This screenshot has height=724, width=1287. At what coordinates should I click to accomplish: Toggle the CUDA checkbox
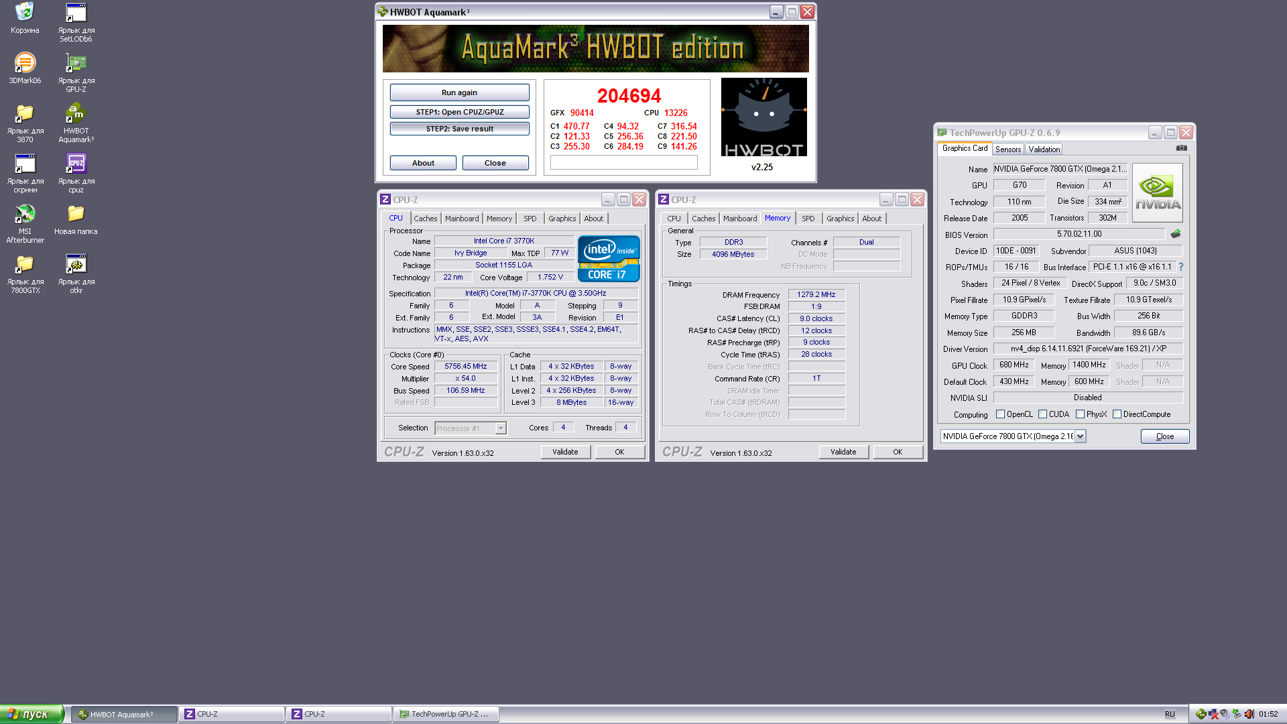coord(1042,414)
